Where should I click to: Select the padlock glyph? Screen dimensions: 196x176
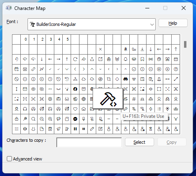tap(16, 119)
